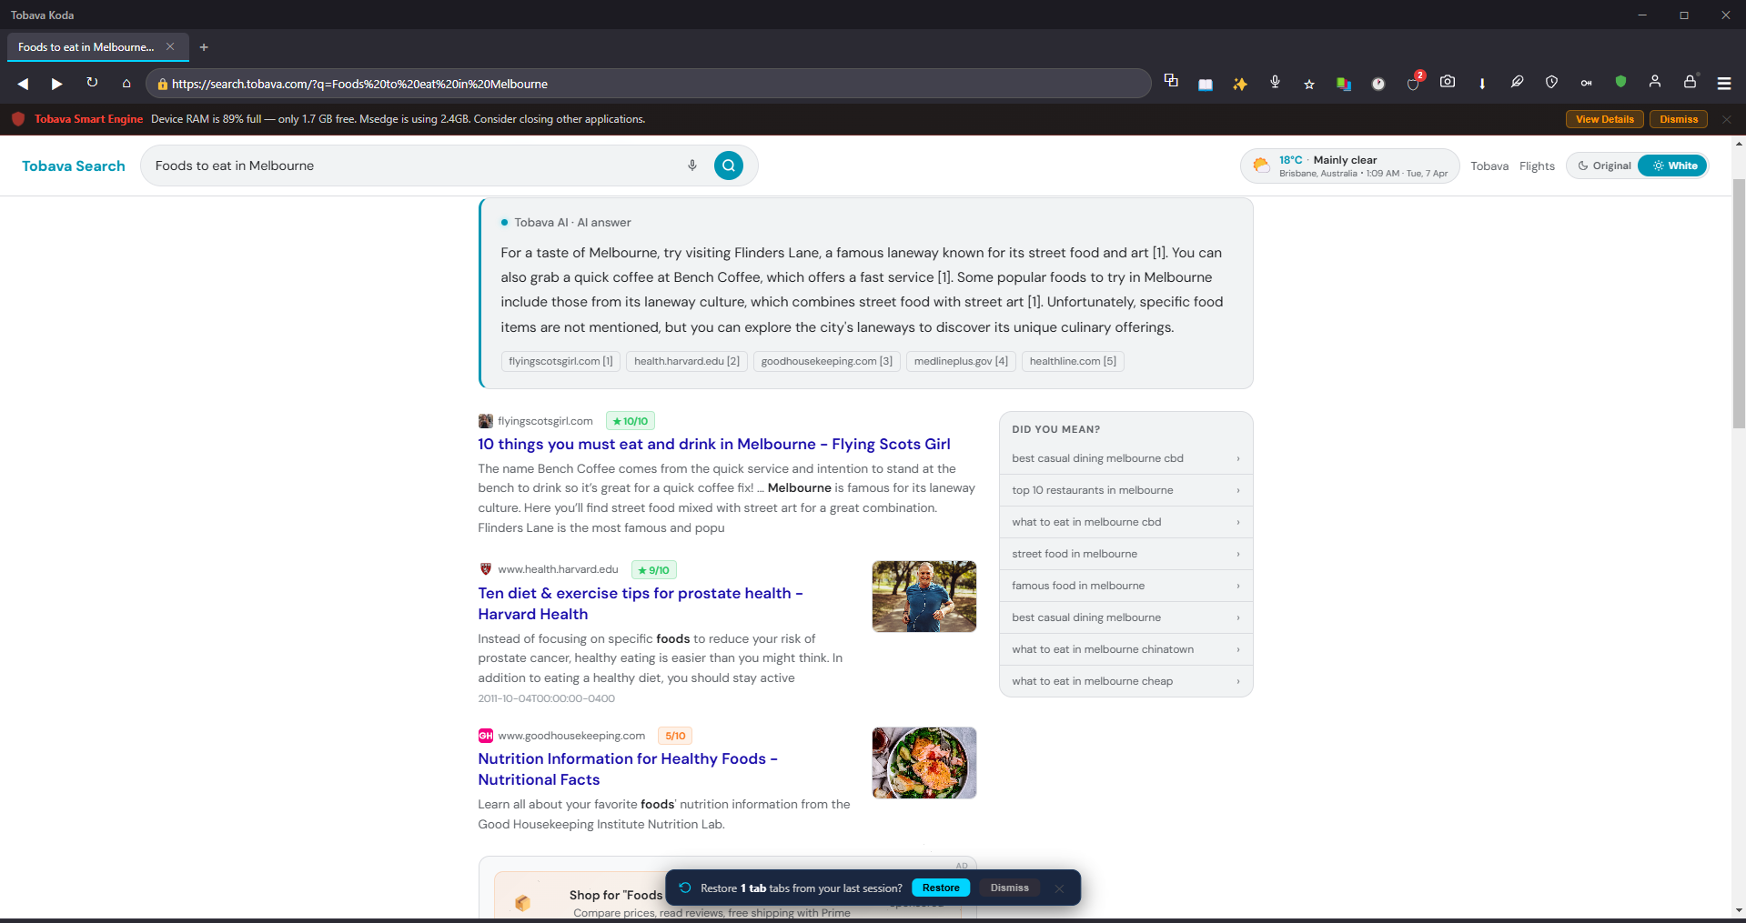This screenshot has height=923, width=1746.
Task: Open the Good Housekeeping salad thumbnail
Action: (x=924, y=763)
